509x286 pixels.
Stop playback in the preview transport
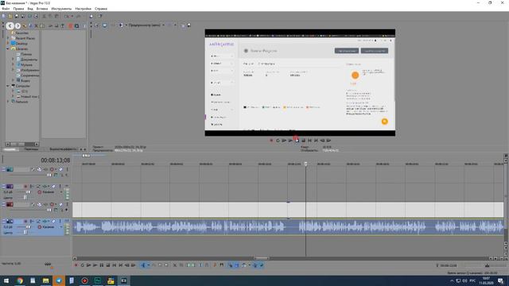coord(303,141)
